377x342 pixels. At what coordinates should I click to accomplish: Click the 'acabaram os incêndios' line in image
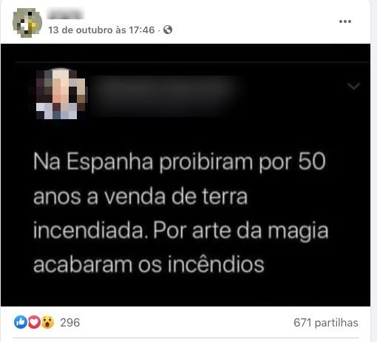point(149,265)
